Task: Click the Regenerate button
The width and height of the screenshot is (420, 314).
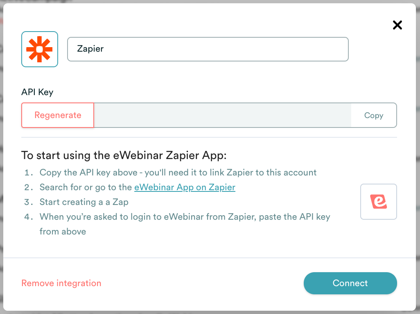Action: coord(57,115)
